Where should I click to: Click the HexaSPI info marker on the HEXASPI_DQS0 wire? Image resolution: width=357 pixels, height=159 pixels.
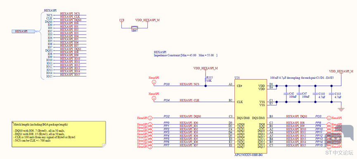coord(150,118)
